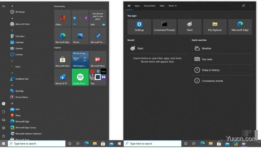
Task: Open Settings gear in the Start sidebar
Action: coord(4,128)
